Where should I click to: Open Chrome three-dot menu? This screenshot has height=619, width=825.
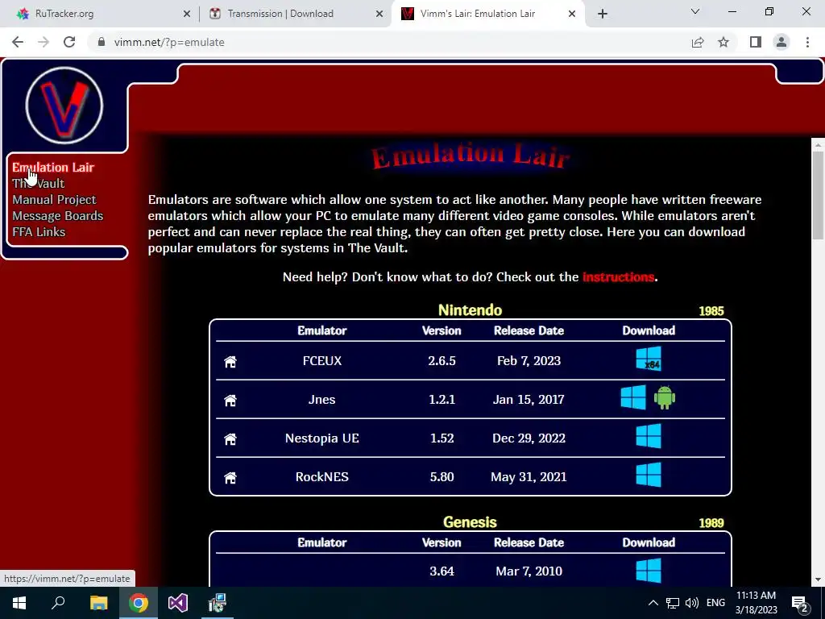click(x=807, y=42)
